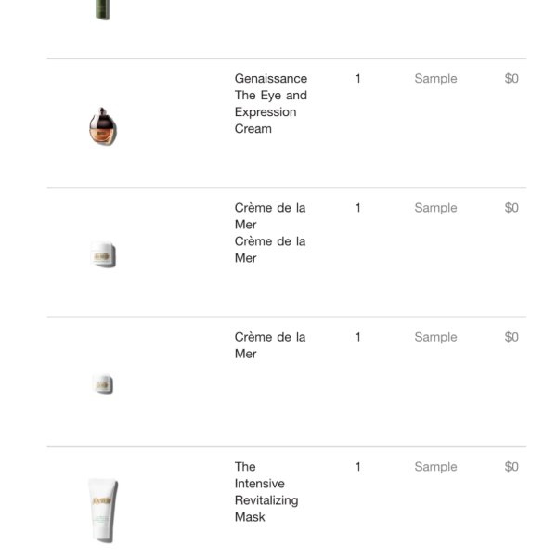Click Sample label in Genaissance row
This screenshot has height=557, width=557.
coord(435,79)
